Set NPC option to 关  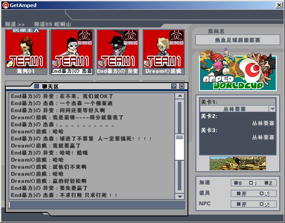(264, 204)
